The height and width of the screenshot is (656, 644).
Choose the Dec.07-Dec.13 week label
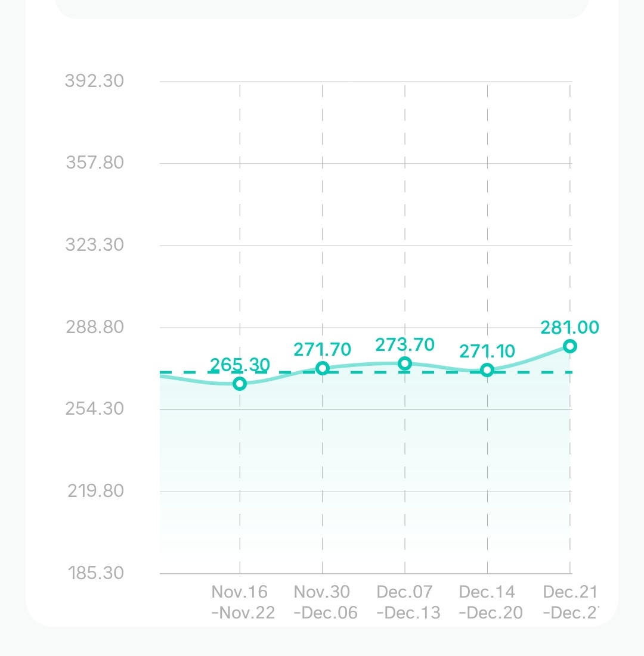pos(408,602)
